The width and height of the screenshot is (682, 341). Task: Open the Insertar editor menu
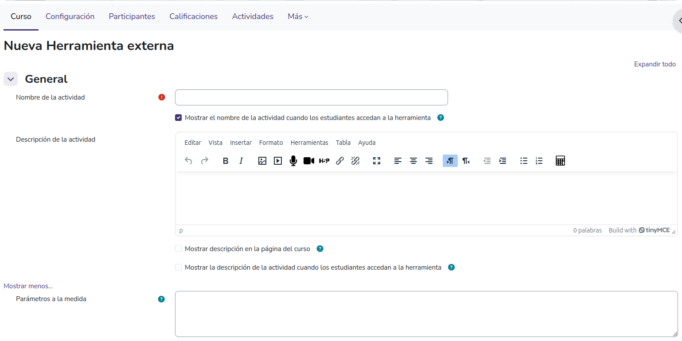[241, 143]
